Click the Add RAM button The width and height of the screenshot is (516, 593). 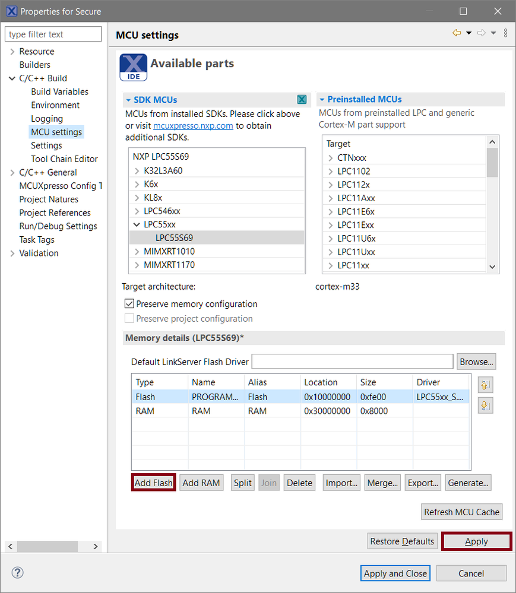201,483
